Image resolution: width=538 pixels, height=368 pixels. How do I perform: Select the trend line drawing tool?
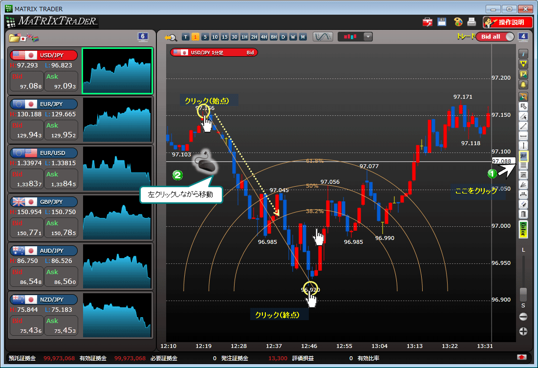523,126
